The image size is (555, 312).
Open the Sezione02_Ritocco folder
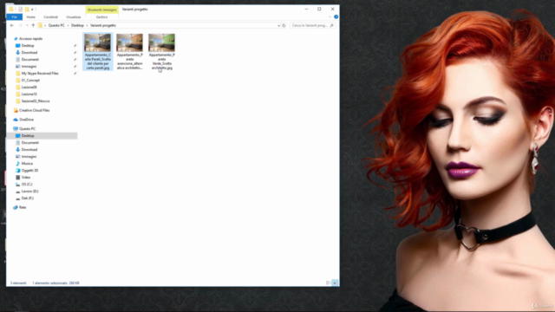(x=36, y=101)
